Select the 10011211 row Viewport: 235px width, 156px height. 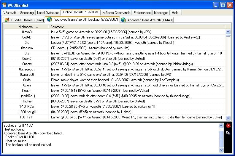115,117
